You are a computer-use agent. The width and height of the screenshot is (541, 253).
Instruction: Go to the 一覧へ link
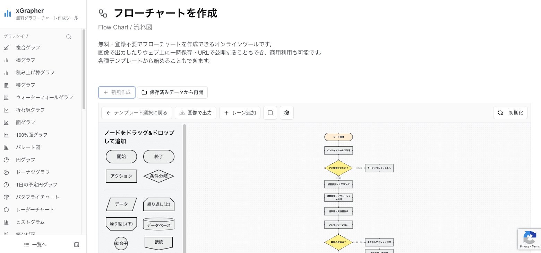coord(35,244)
